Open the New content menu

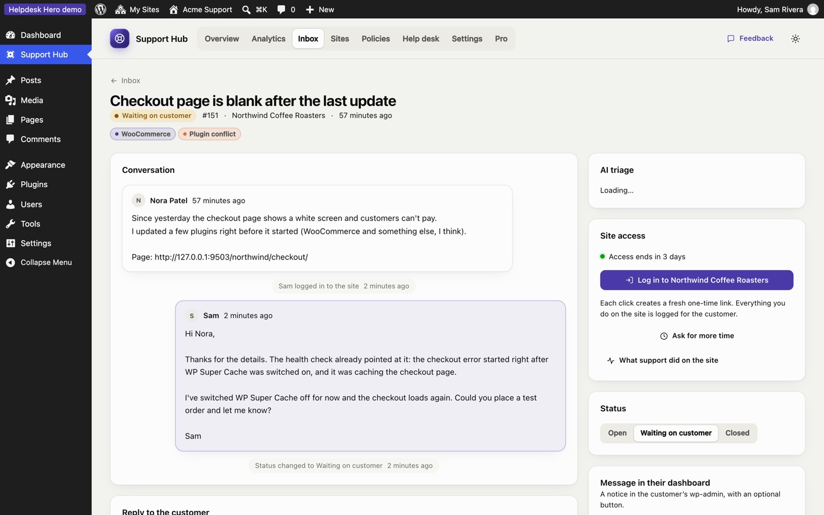coord(320,9)
